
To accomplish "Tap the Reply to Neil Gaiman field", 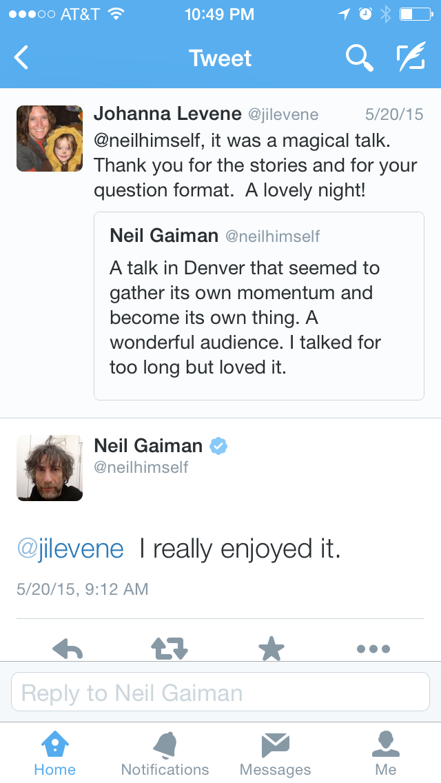I will (x=220, y=692).
